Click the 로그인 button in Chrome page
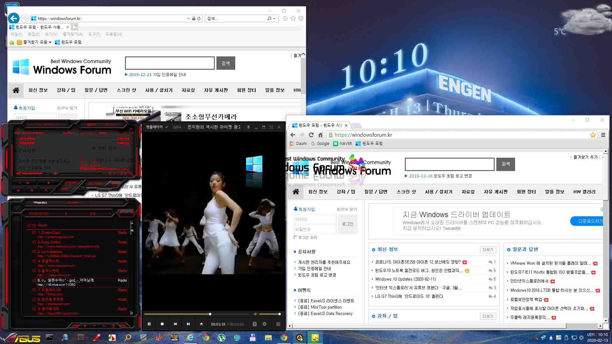 tap(347, 224)
